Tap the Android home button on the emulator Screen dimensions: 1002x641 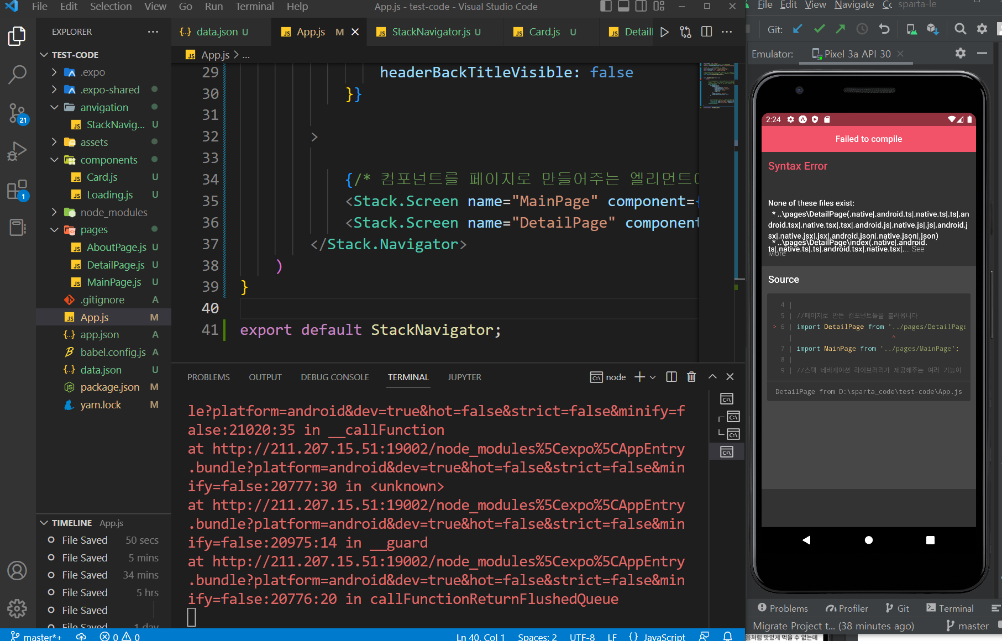tap(869, 540)
